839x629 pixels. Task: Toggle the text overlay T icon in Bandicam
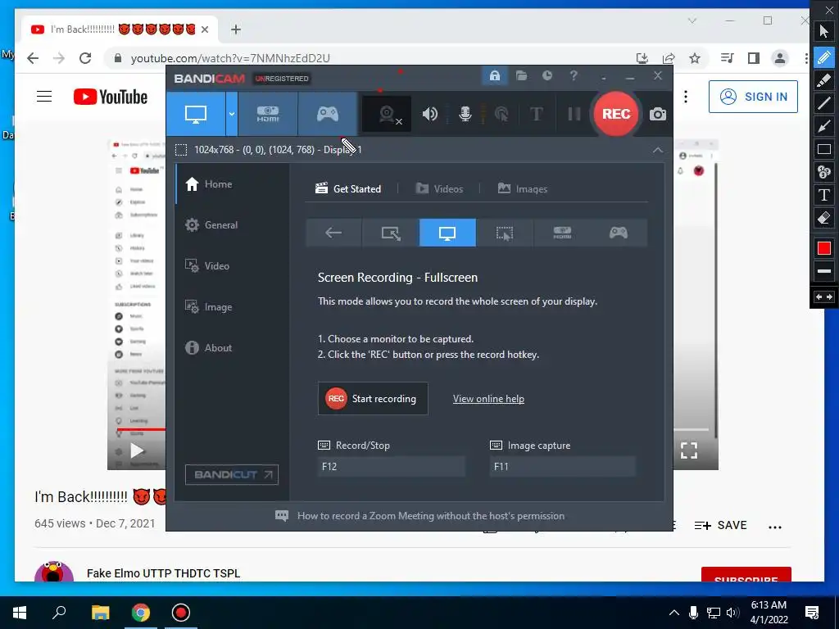click(x=536, y=114)
